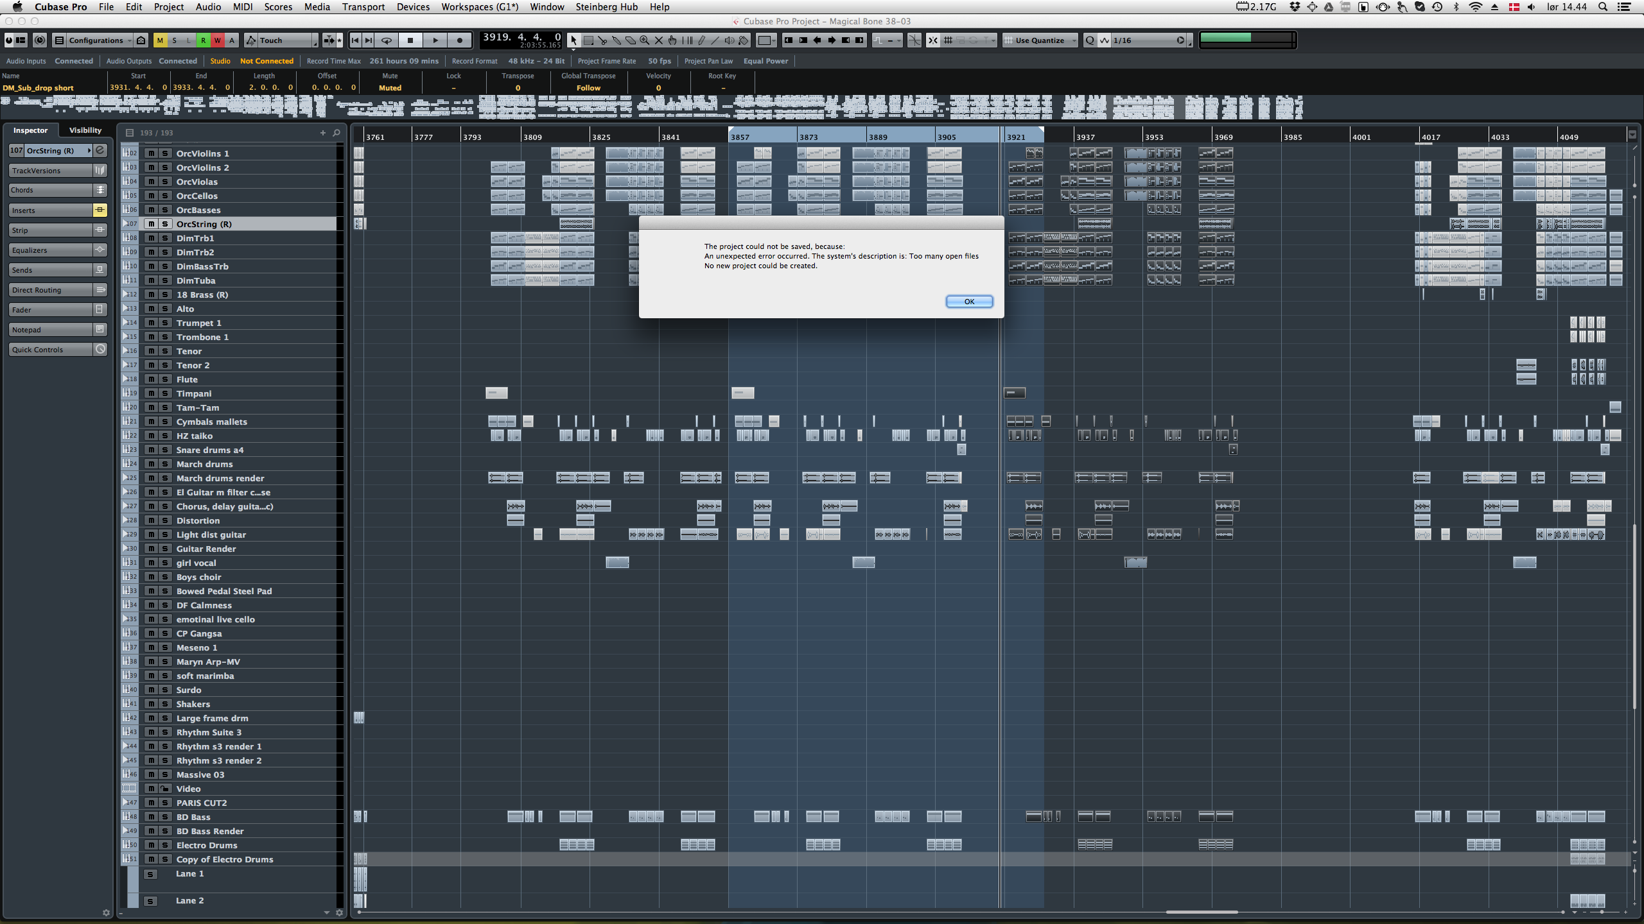Select the Mute X tool
This screenshot has width=1644, height=924.
tap(658, 40)
